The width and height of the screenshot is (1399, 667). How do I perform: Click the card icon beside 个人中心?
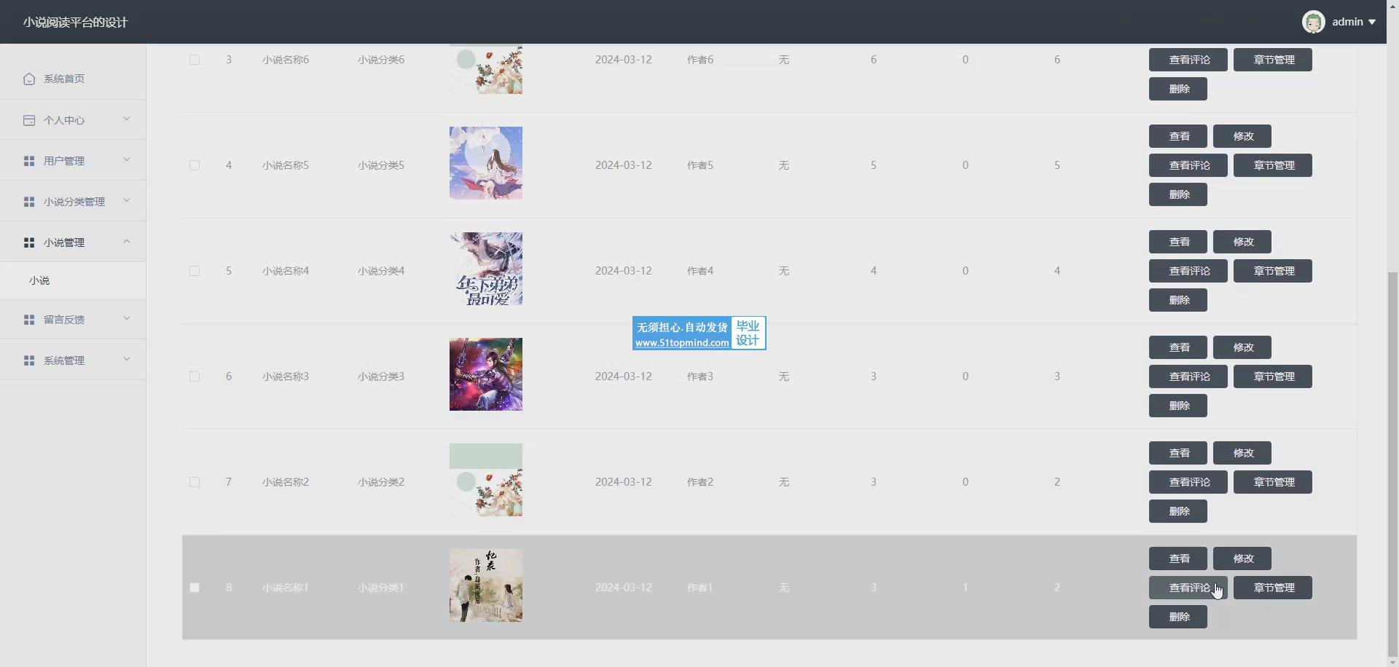(29, 120)
